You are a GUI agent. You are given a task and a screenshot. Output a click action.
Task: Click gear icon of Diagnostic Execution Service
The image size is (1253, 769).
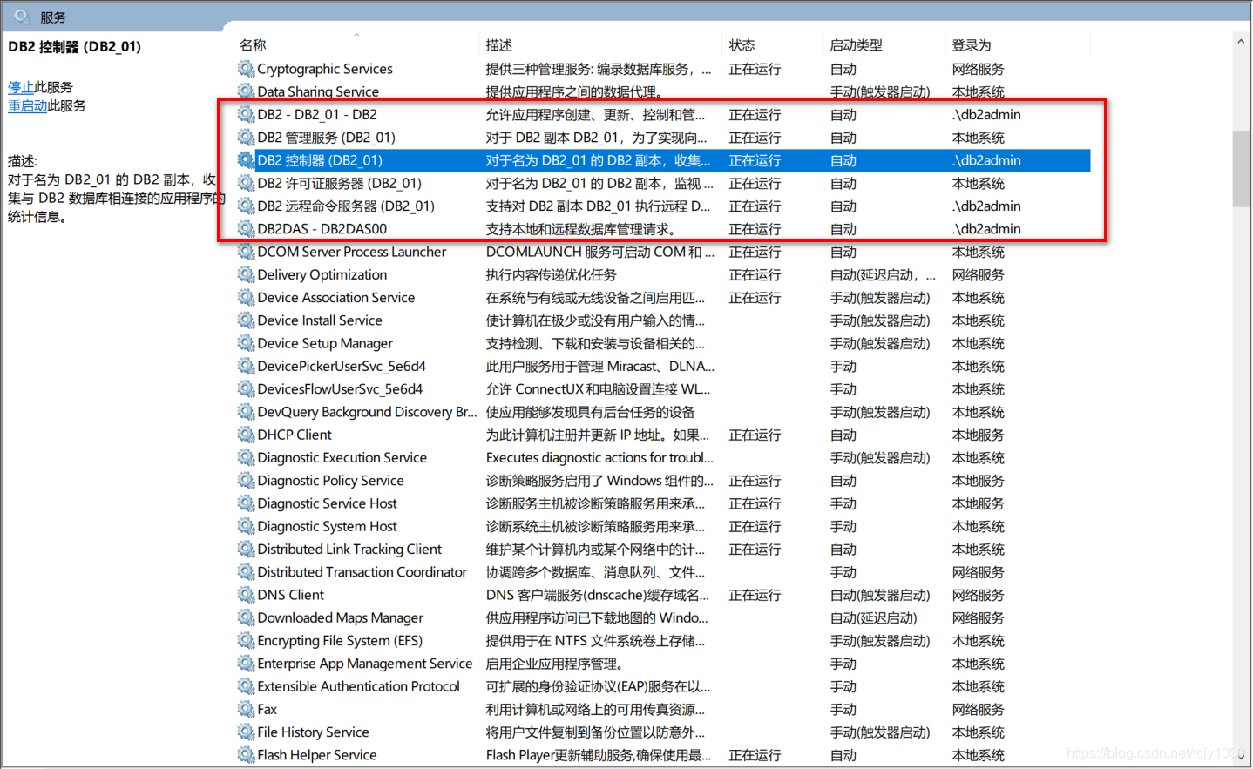(x=246, y=457)
